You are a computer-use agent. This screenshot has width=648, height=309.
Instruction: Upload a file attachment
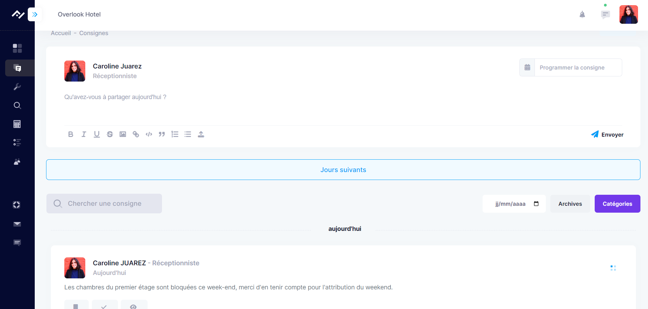201,134
